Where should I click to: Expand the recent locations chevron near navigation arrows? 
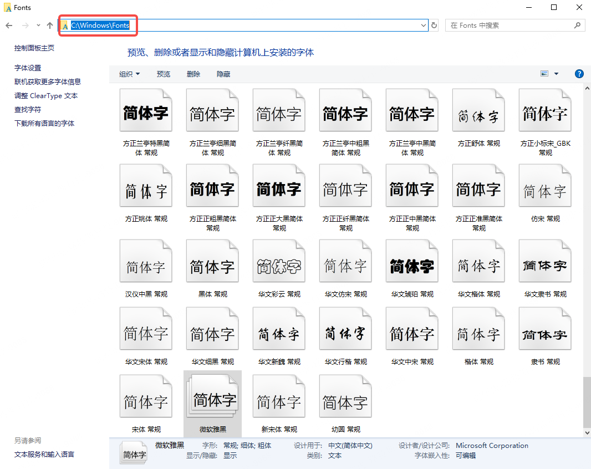(38, 26)
